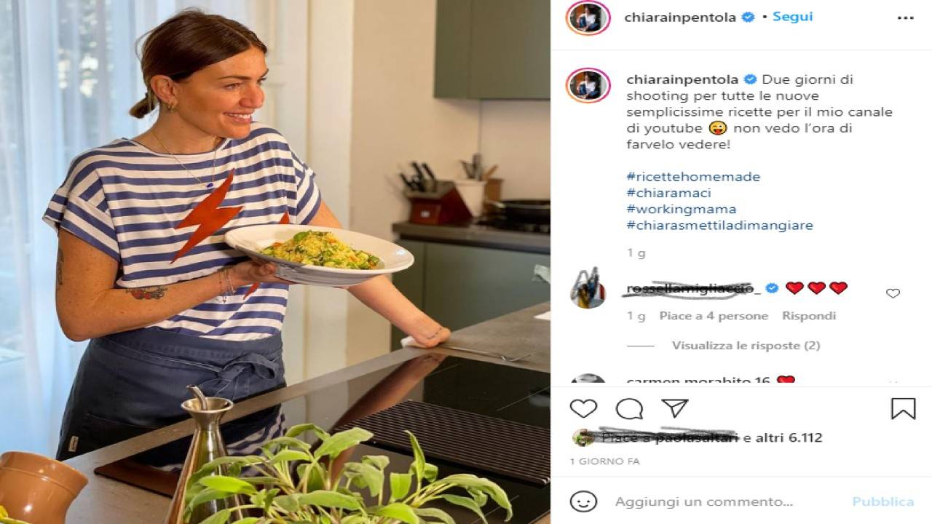Open the emoji picker smiley icon
The image size is (932, 524).
click(583, 501)
